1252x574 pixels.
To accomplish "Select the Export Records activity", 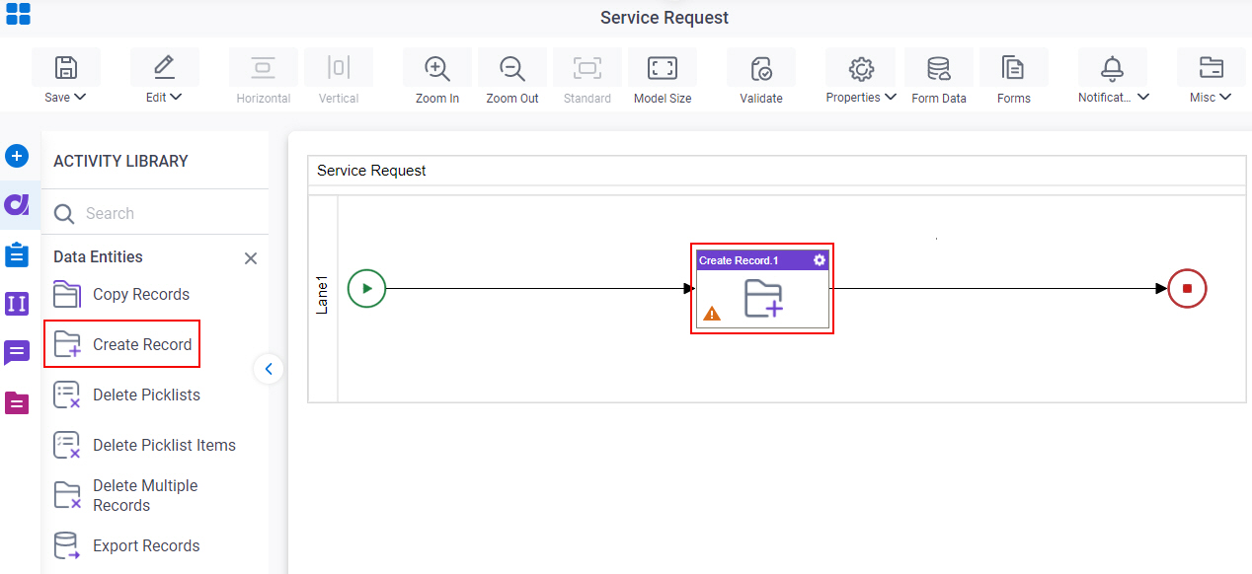I will pos(126,545).
